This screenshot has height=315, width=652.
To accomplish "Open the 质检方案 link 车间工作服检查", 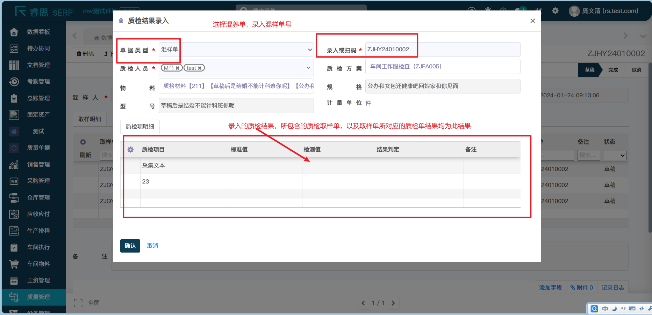I will coord(406,67).
